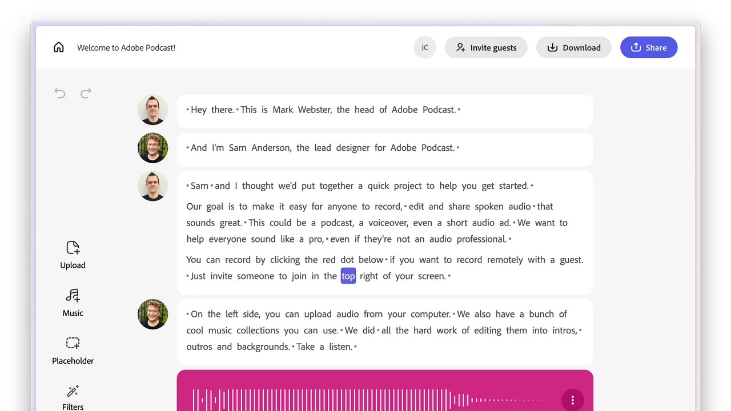
Task: Select Sam's avatar beside 'And I'm Sam Anderson'
Action: (153, 148)
